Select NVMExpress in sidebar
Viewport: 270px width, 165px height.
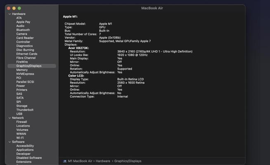tap(25, 74)
